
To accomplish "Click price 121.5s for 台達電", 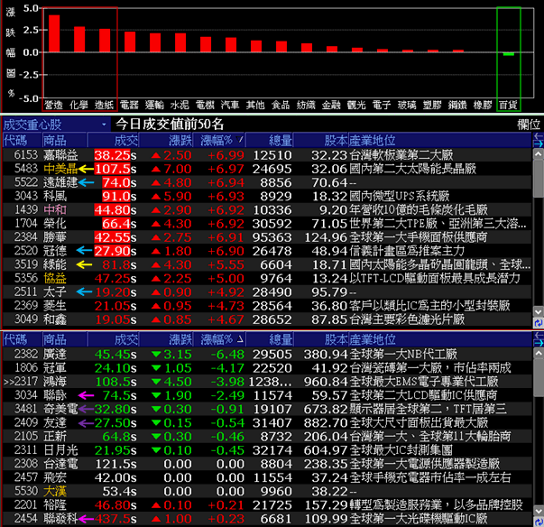I will [x=115, y=464].
